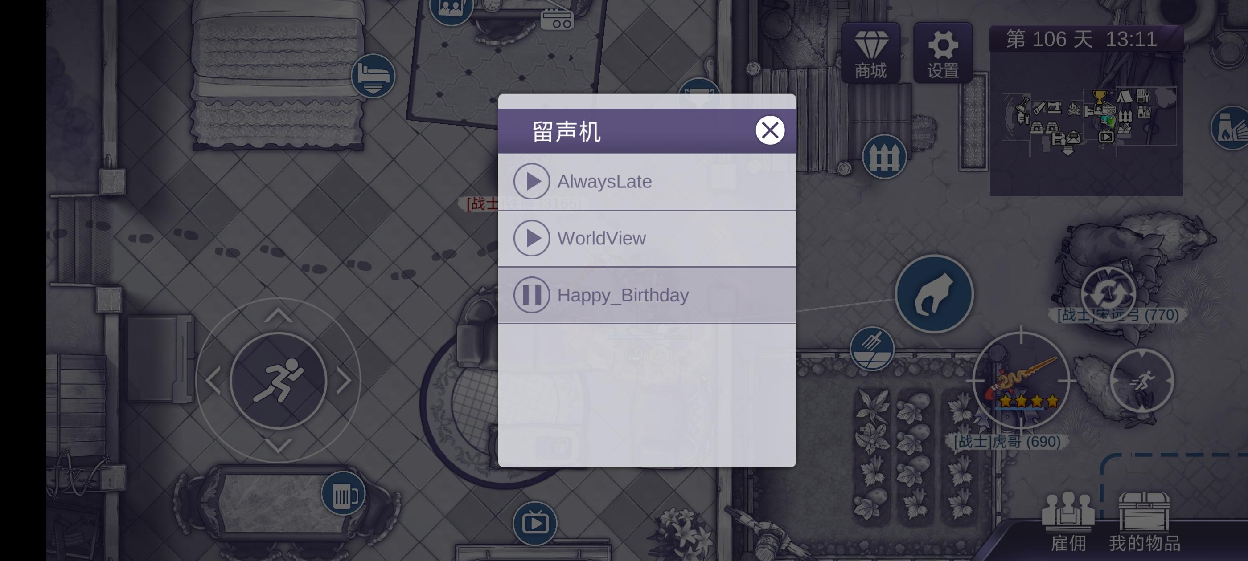
Task: Tap the swap weapon refresh icon
Action: (x=1108, y=293)
